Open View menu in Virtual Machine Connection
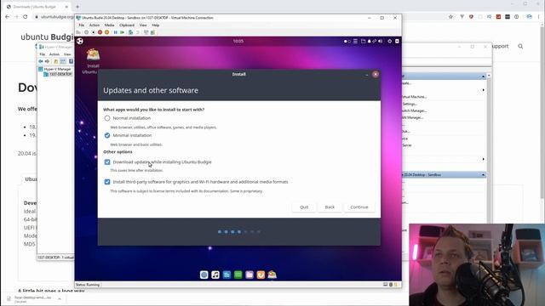This screenshot has height=306, width=545. [x=143, y=25]
